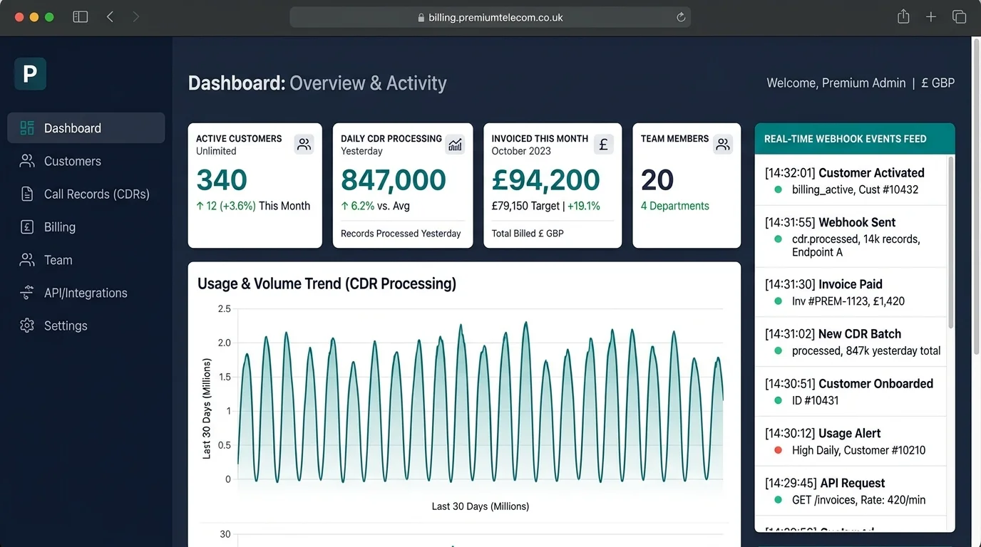Click the Active Customers card people icon
This screenshot has height=547, width=981.
pyautogui.click(x=304, y=145)
